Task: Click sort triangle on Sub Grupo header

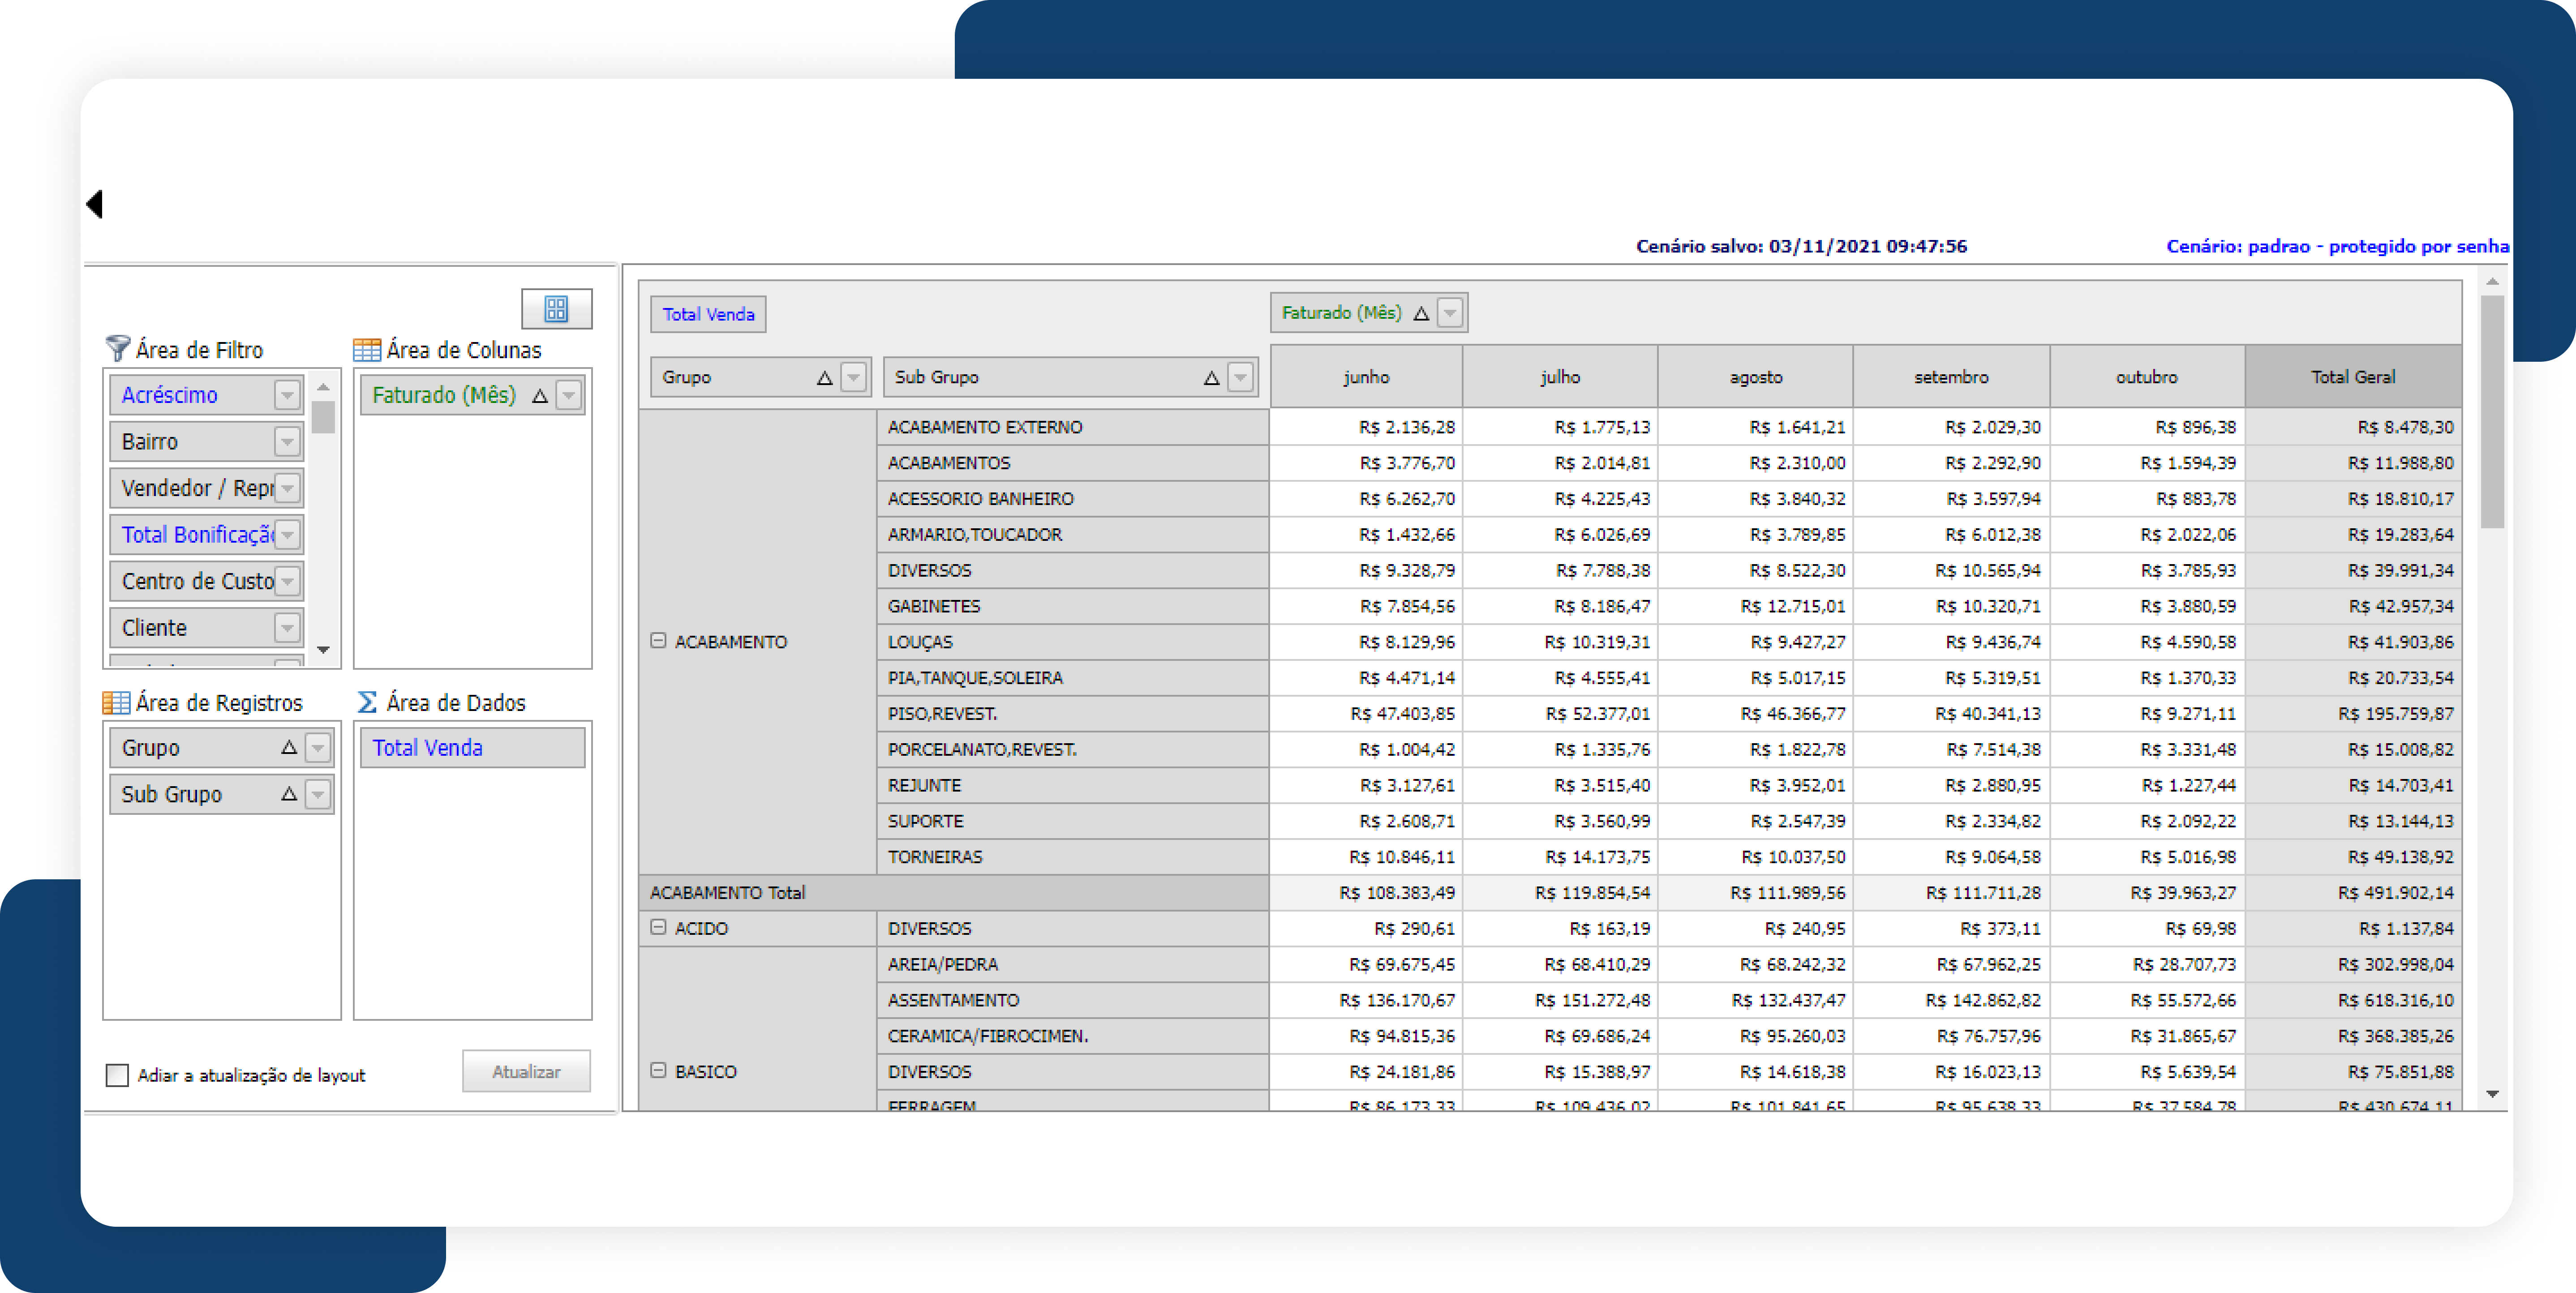Action: (x=1211, y=378)
